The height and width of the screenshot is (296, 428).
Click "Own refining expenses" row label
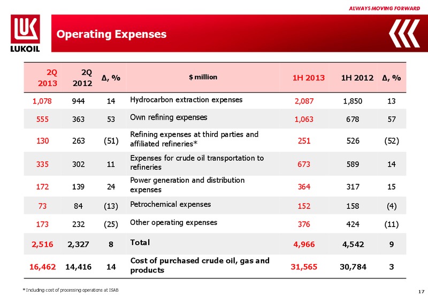click(169, 118)
